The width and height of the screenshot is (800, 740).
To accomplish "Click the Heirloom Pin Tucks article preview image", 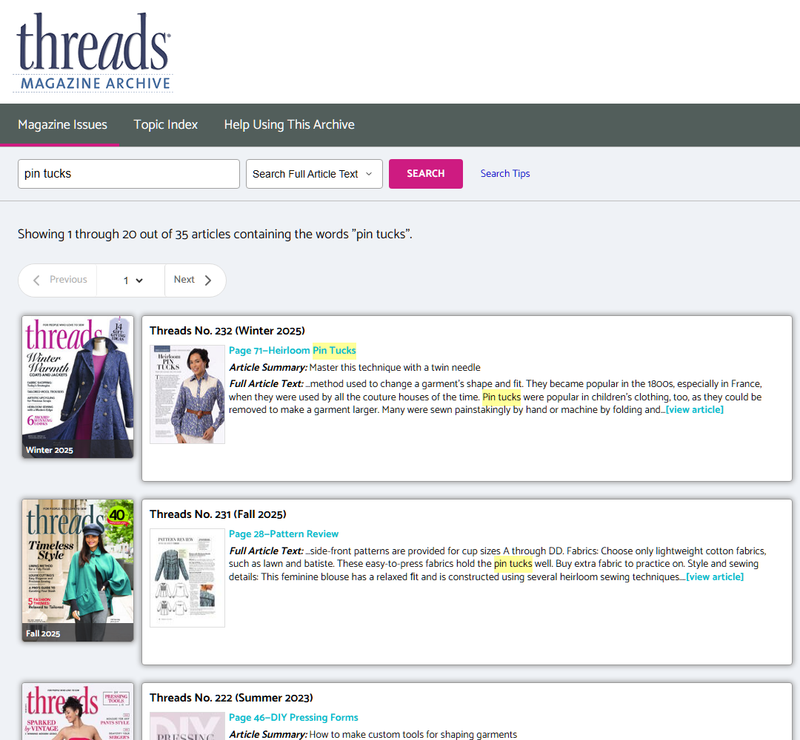I will point(187,393).
